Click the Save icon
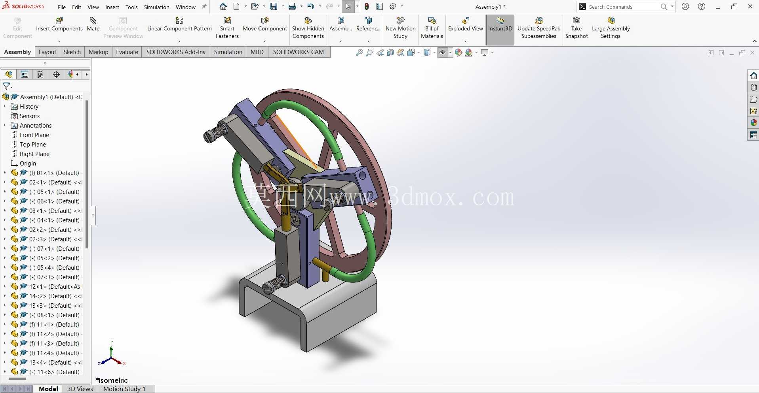The width and height of the screenshot is (759, 393). tap(274, 6)
